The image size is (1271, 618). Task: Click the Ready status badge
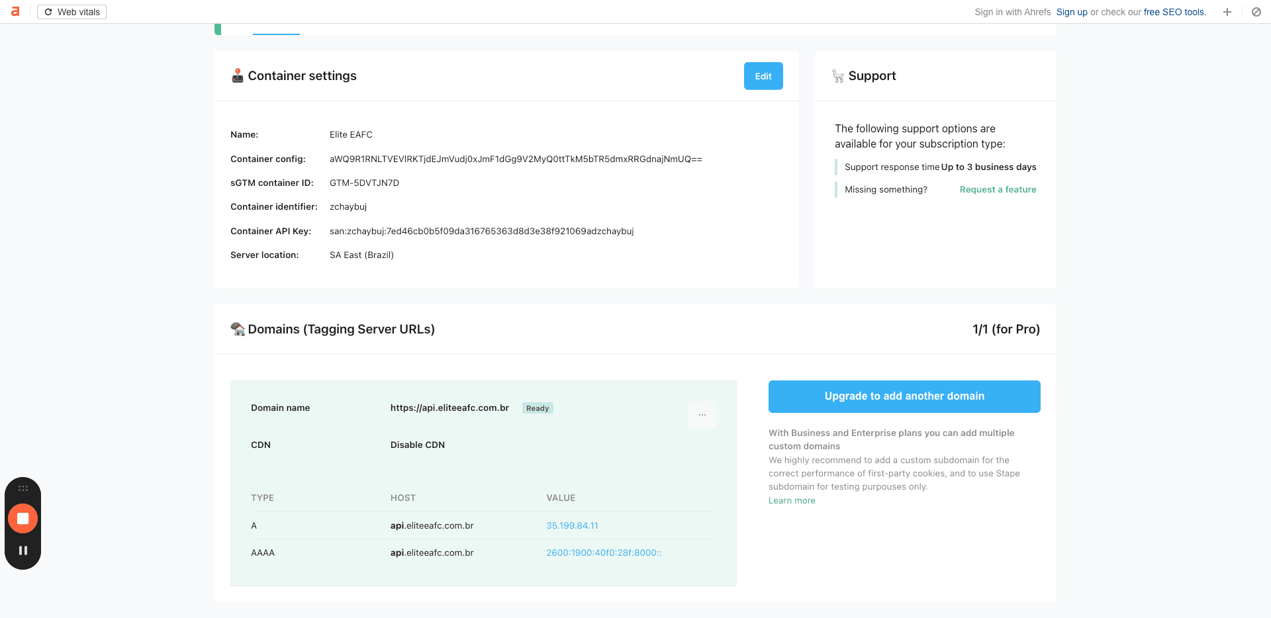coord(538,408)
